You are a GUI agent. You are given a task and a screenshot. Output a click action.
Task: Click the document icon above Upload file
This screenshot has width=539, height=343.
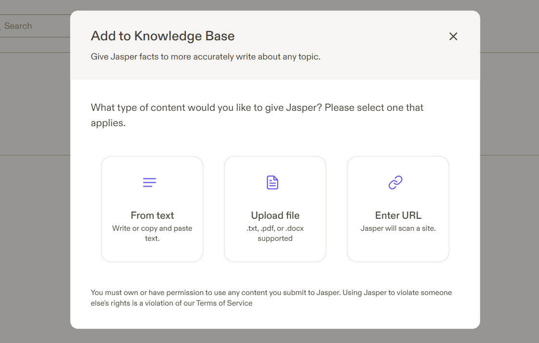tap(272, 182)
